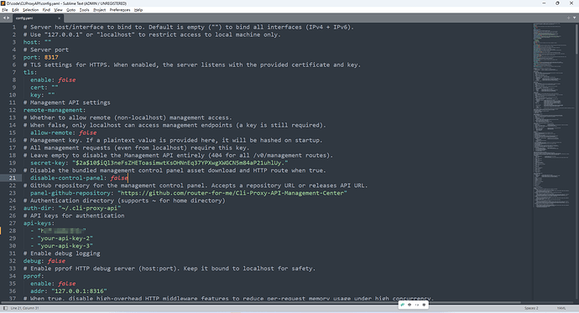
Task: Click the second icon in floating toolbar
Action: point(409,305)
